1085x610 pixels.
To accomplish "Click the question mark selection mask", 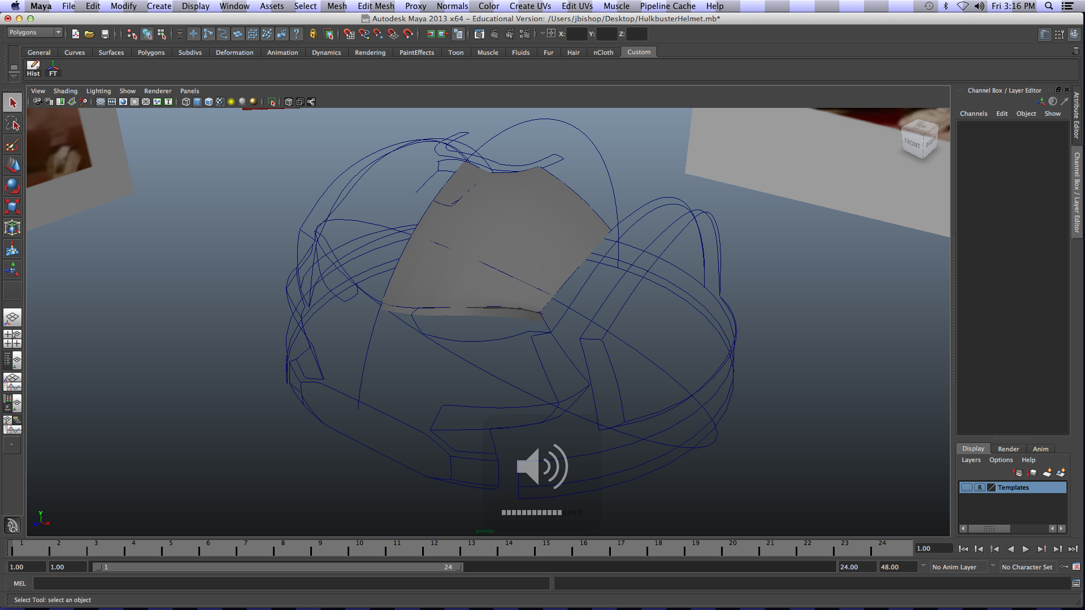I will click(296, 34).
